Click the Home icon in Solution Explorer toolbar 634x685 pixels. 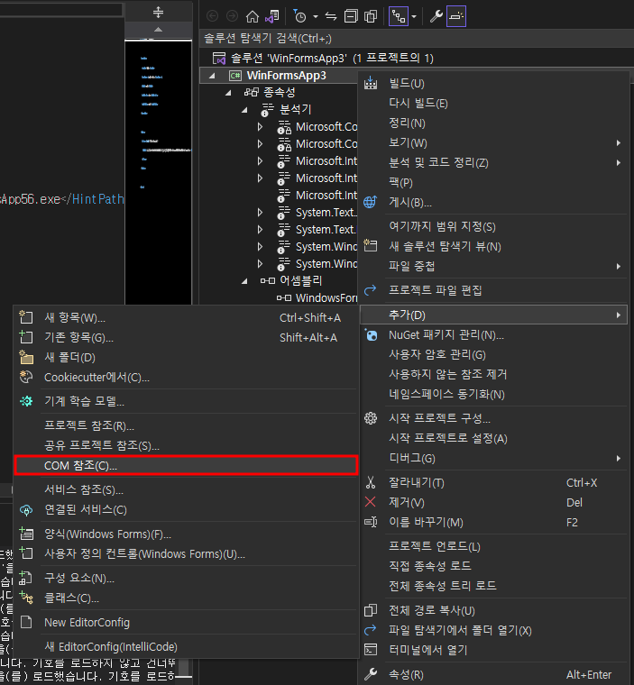(x=253, y=16)
